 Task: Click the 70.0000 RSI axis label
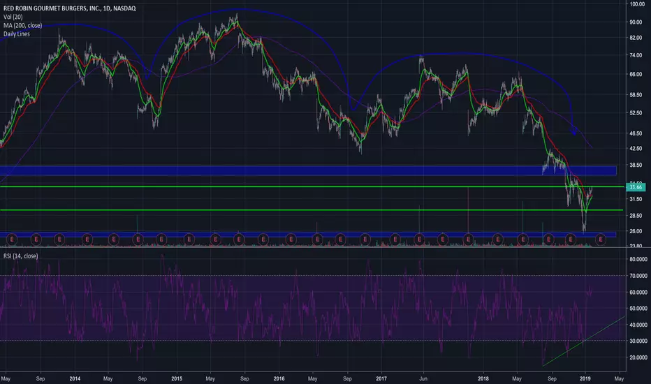(638, 276)
